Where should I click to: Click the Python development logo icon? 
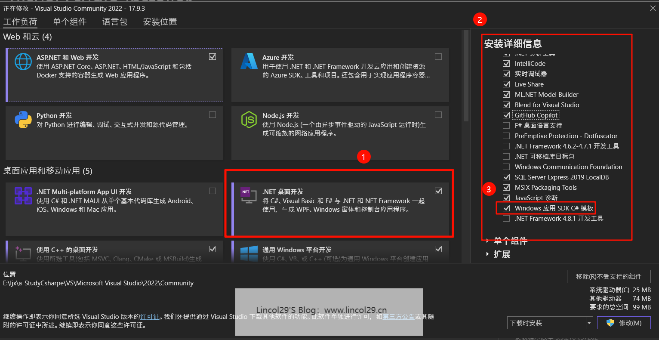coord(23,120)
